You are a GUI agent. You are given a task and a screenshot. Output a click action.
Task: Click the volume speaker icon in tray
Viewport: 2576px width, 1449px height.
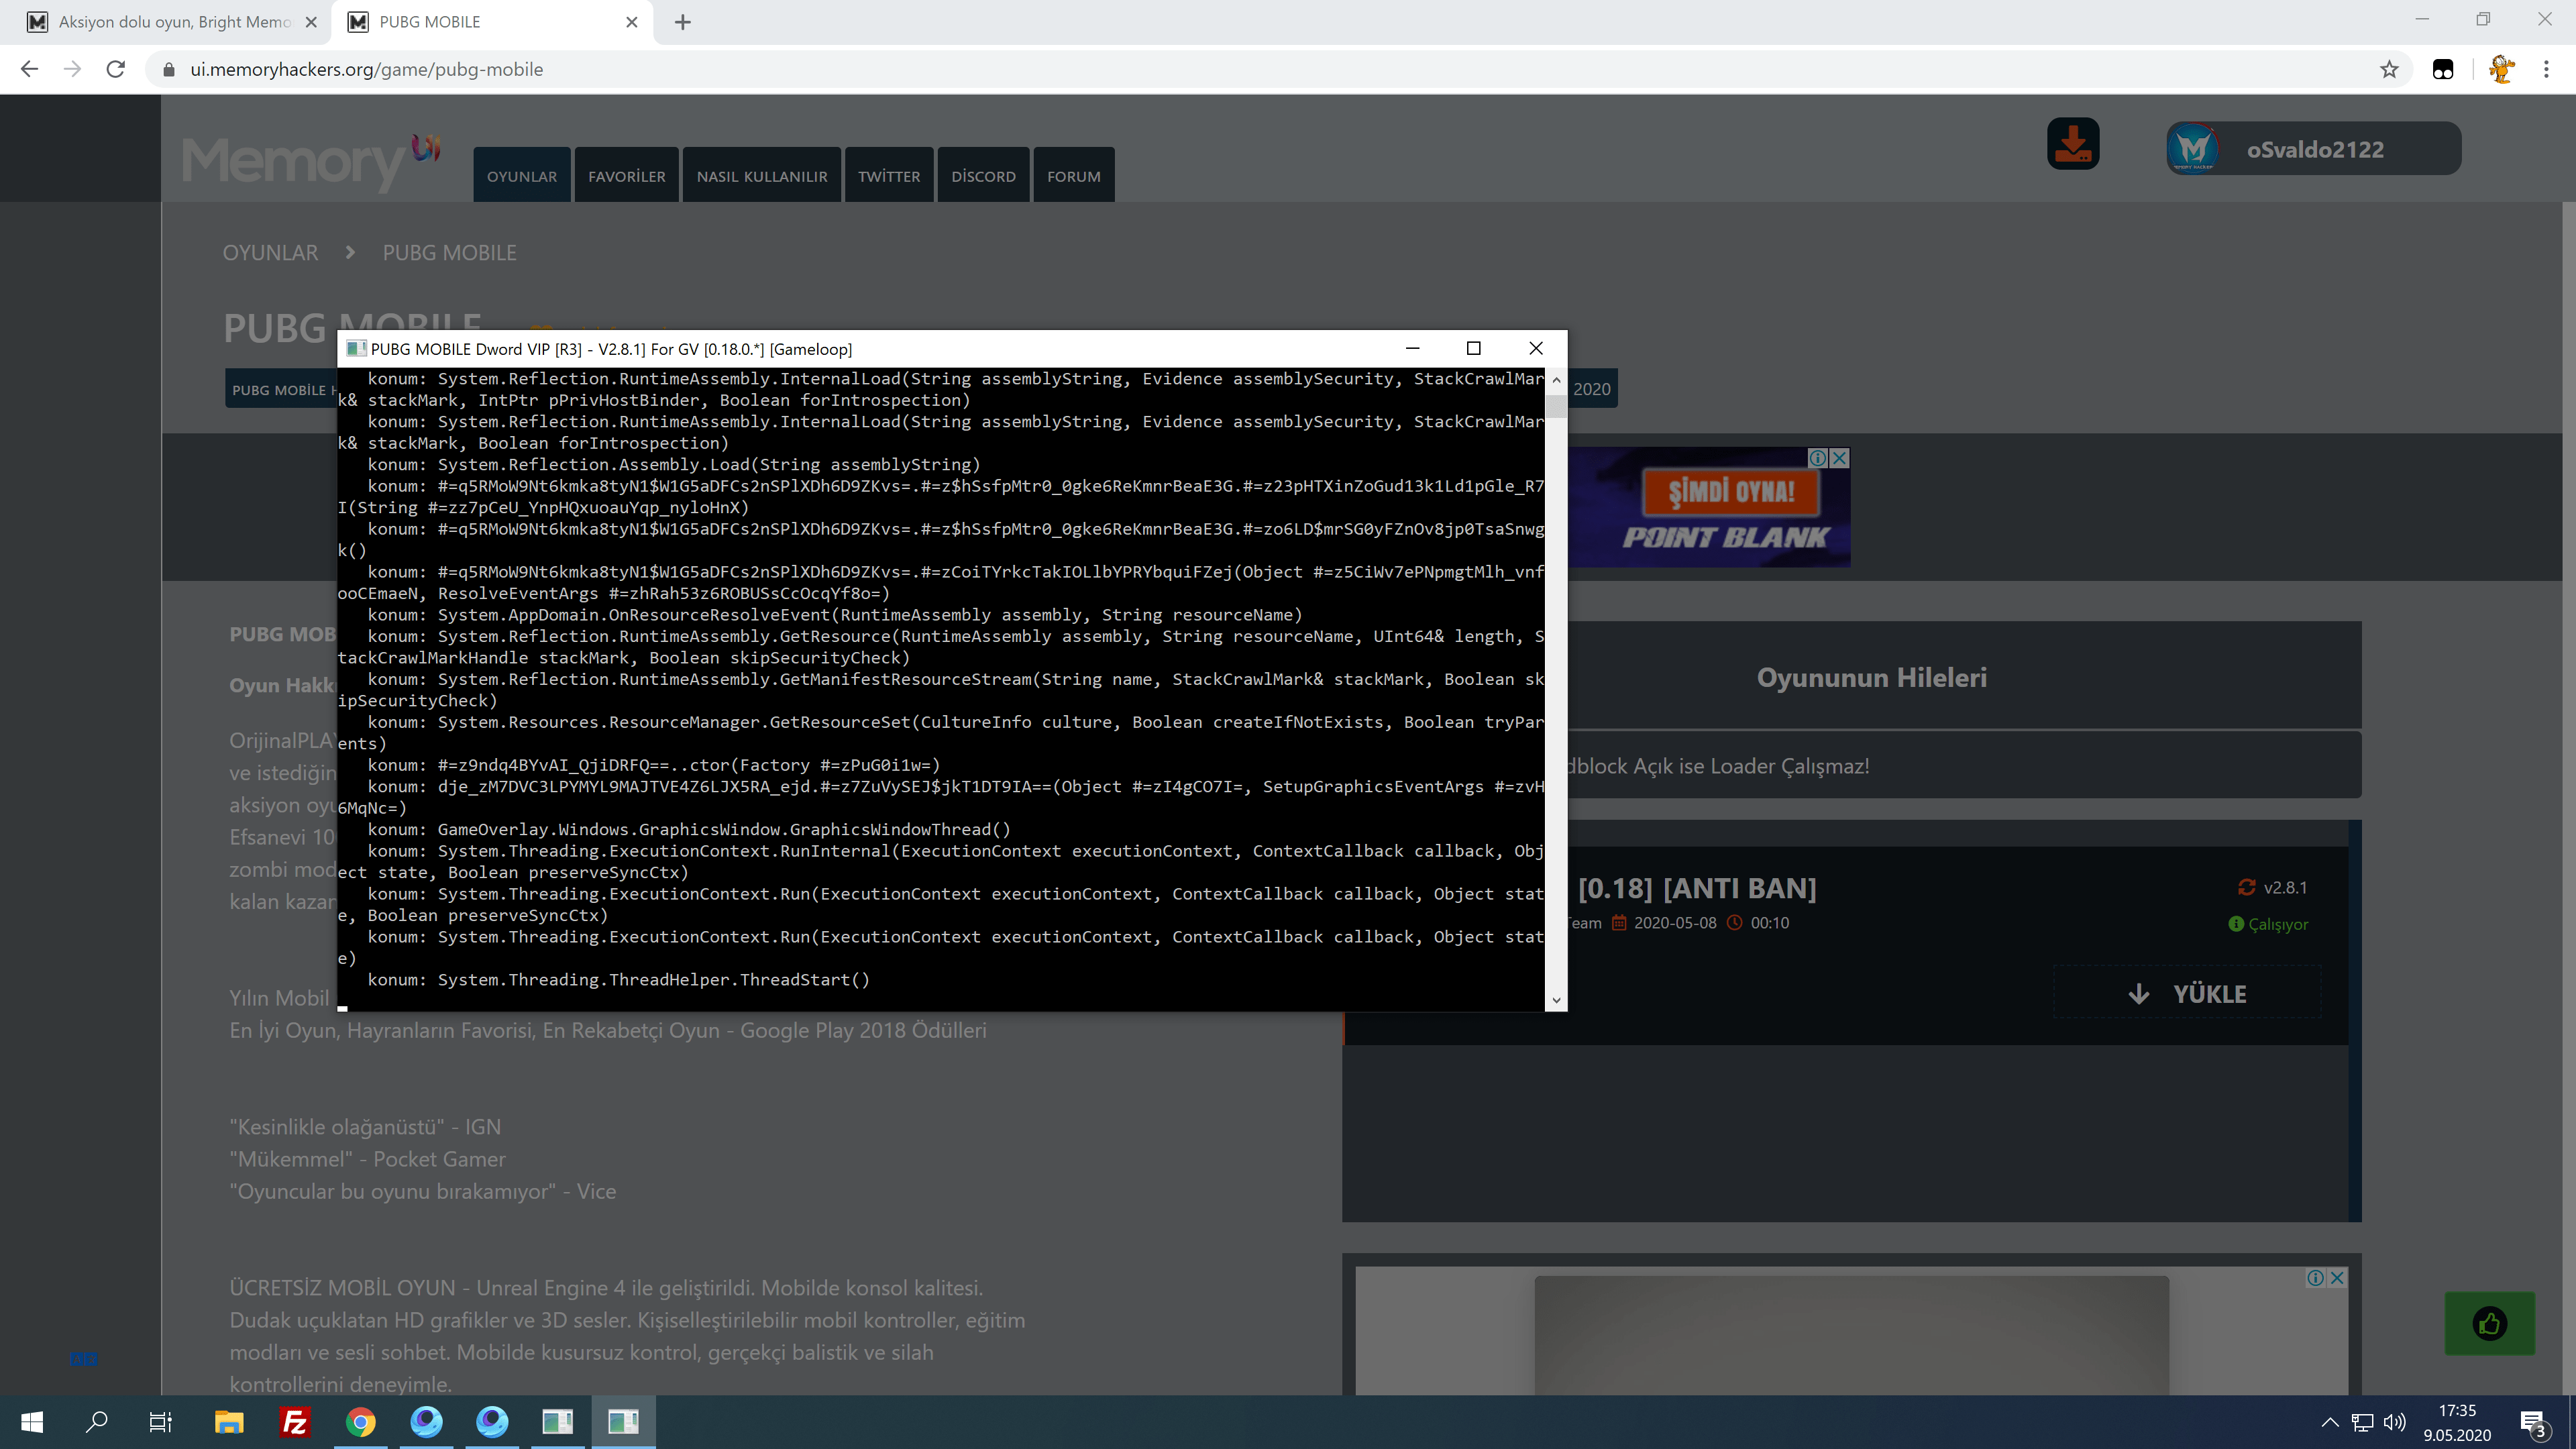click(x=2395, y=1422)
